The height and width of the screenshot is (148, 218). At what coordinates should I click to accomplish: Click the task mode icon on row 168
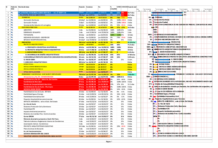click(12, 74)
